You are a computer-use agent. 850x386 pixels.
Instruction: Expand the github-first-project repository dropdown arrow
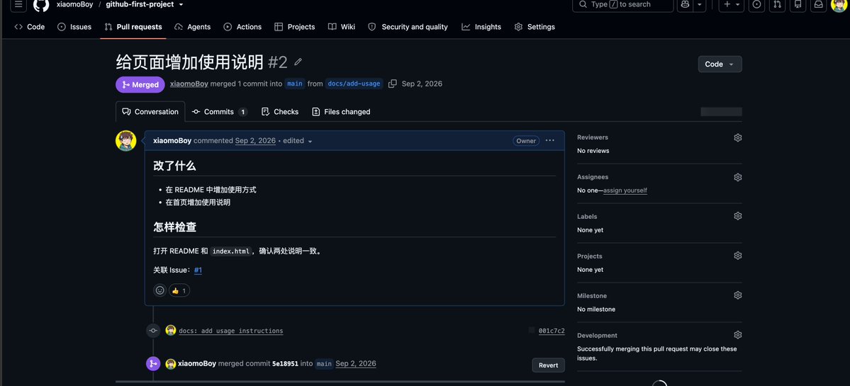pyautogui.click(x=181, y=4)
